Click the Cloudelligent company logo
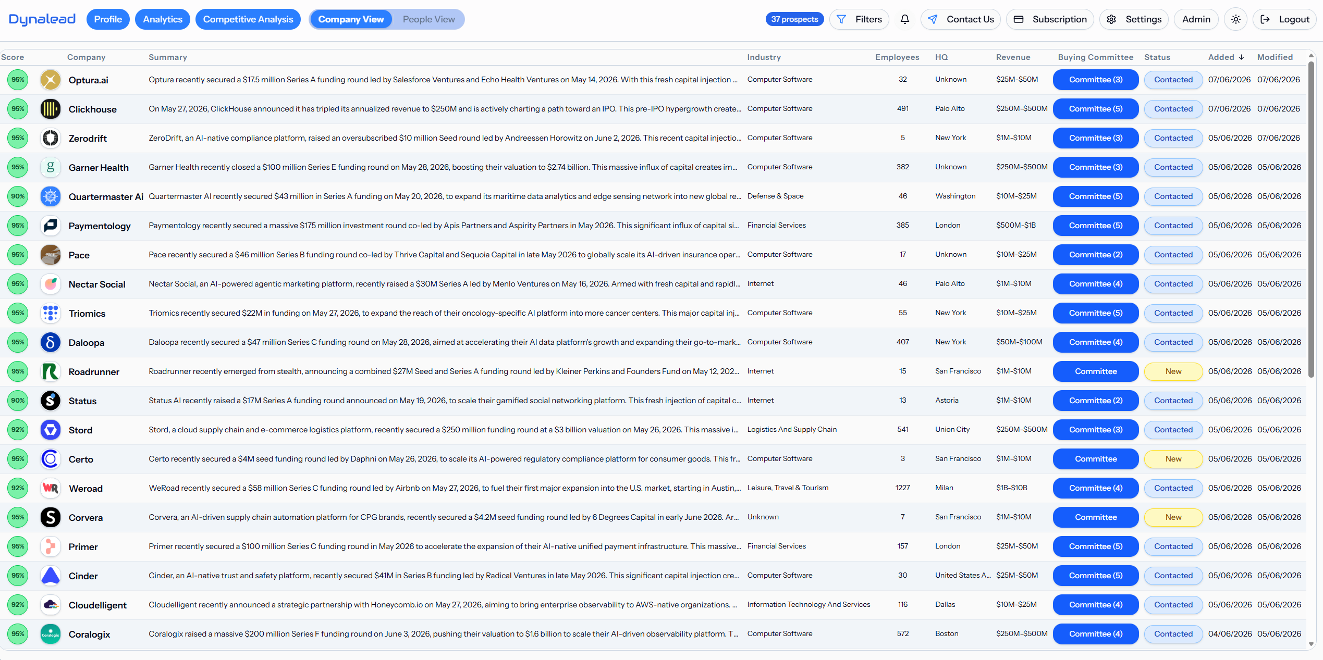This screenshot has width=1323, height=660. 51,605
